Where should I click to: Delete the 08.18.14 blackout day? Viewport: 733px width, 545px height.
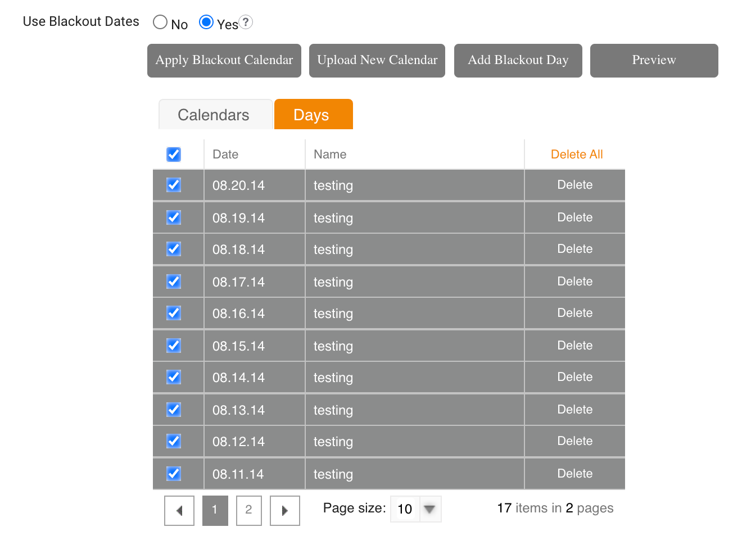coord(574,249)
